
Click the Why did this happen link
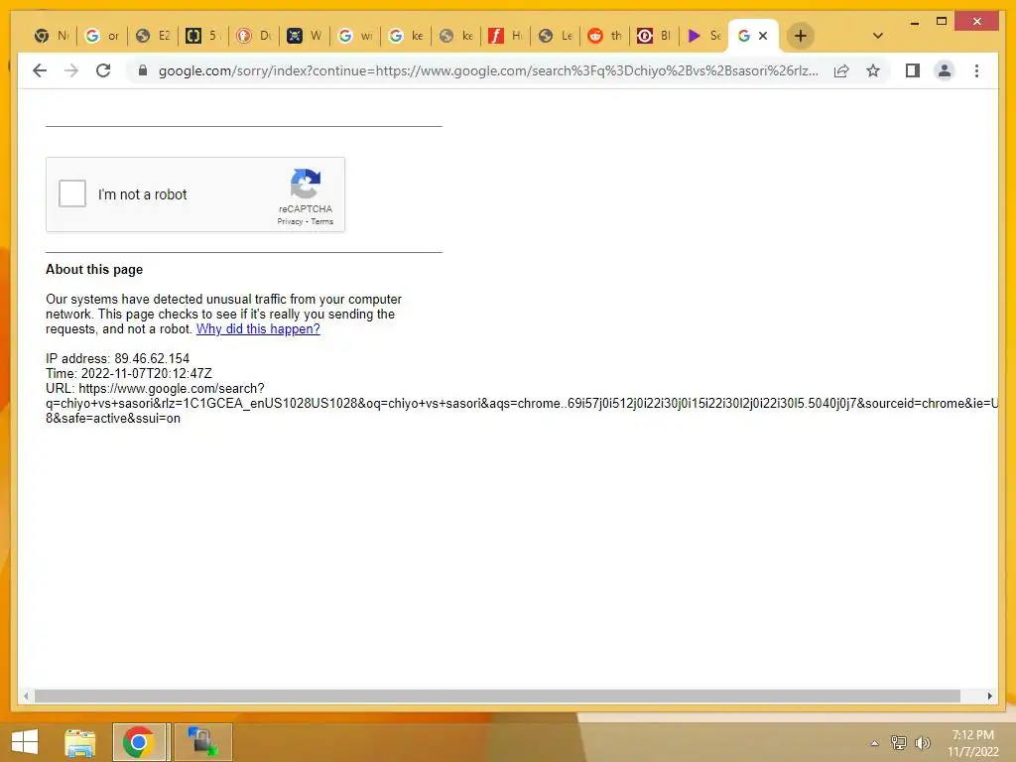pos(258,328)
